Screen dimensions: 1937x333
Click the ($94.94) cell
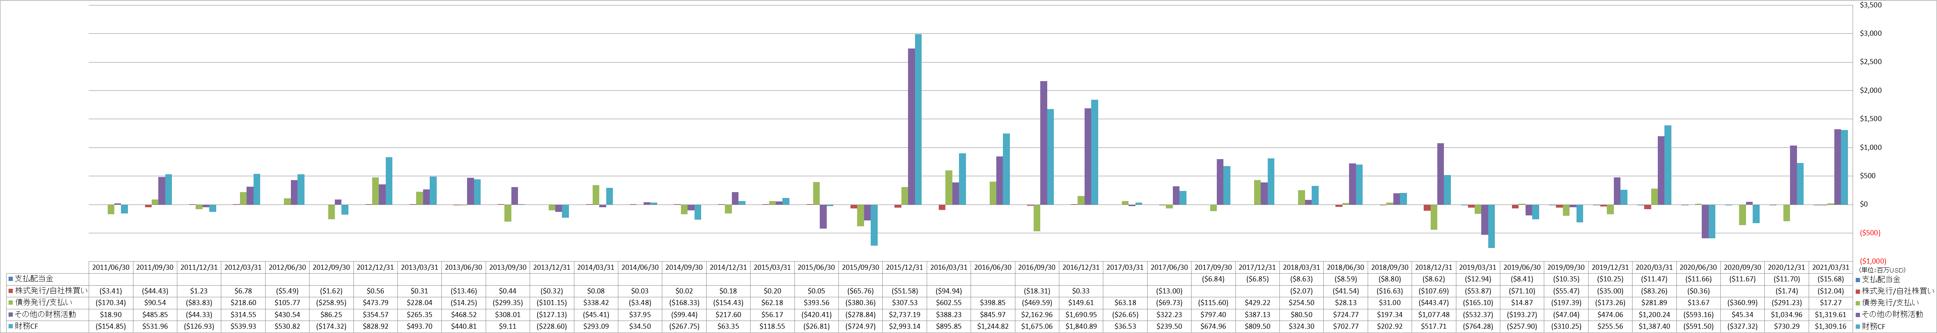(x=948, y=291)
